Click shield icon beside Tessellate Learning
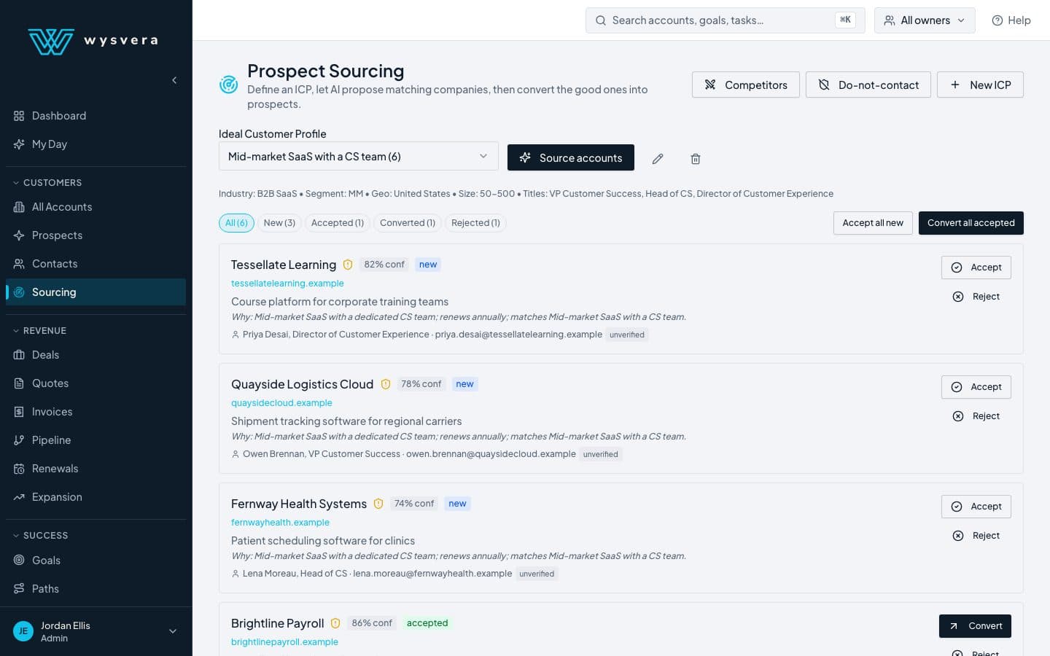The image size is (1050, 656). (348, 265)
